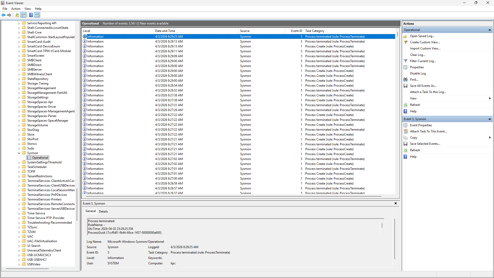The height and width of the screenshot is (278, 494).
Task: Sort by the Date and Time column header
Action: (x=196, y=31)
